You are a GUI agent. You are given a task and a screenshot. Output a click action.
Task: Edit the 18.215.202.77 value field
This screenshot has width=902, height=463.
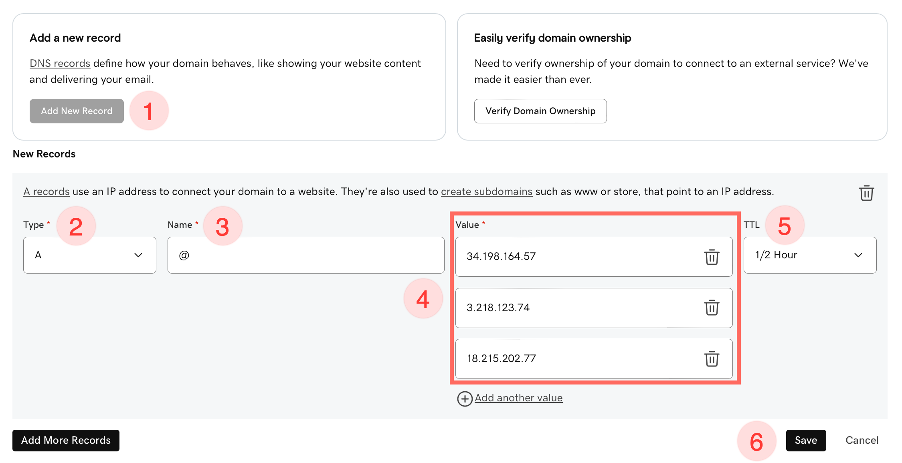click(577, 358)
